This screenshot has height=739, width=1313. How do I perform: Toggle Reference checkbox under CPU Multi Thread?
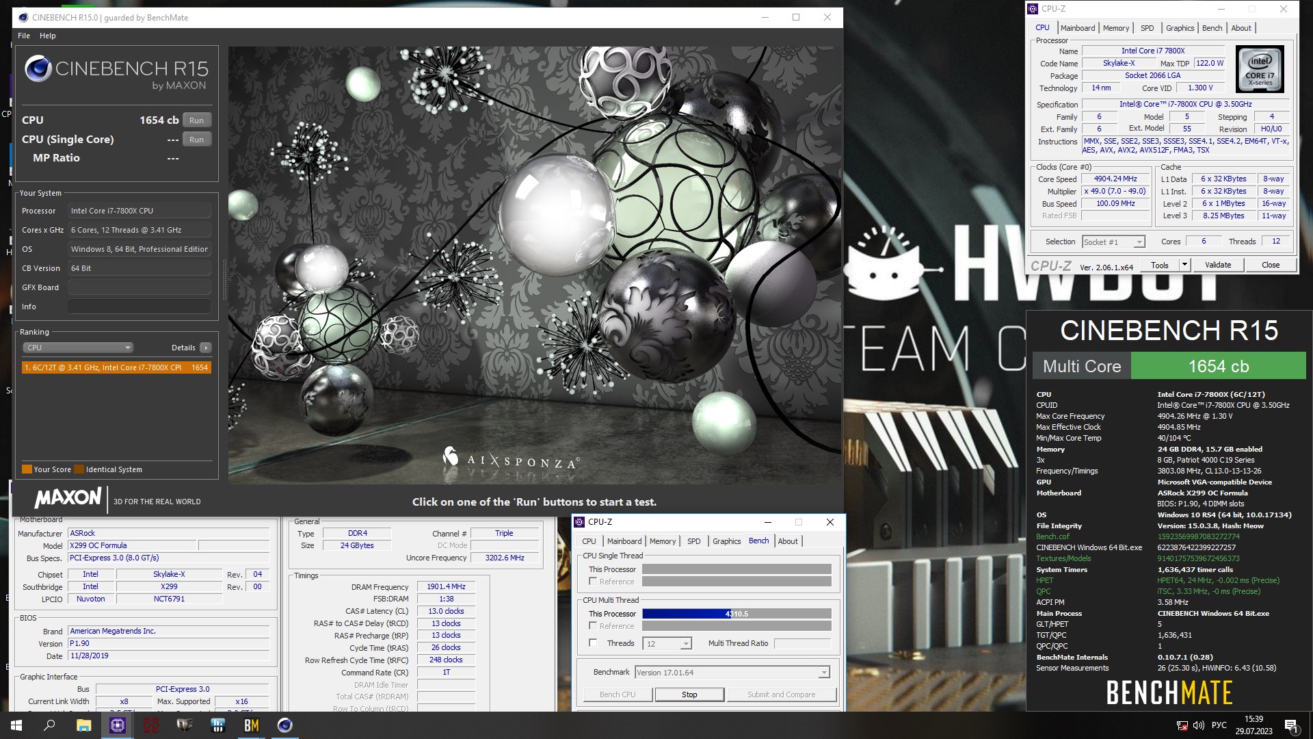[x=593, y=625]
